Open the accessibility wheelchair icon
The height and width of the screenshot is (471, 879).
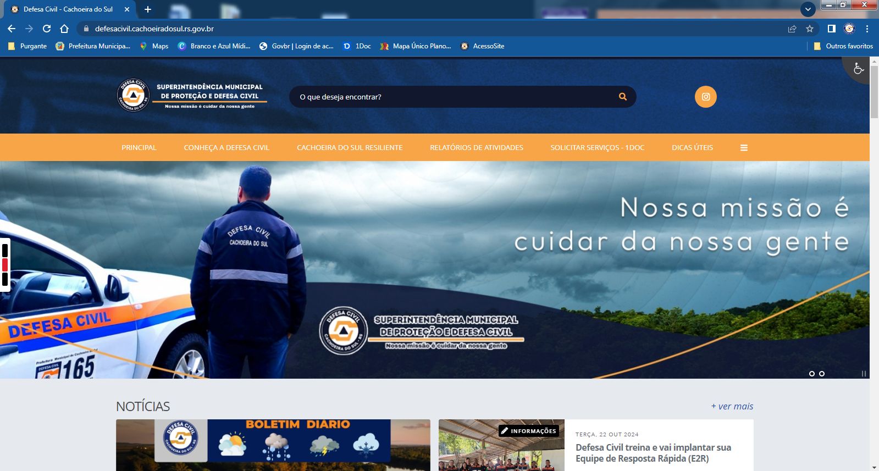click(x=858, y=69)
